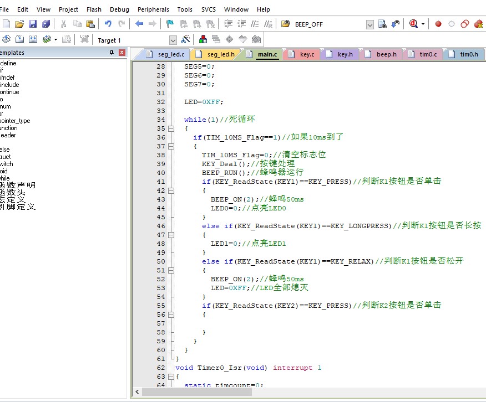486x402 pixels.
Task: Switch to tim0.c tab
Action: click(x=423, y=54)
